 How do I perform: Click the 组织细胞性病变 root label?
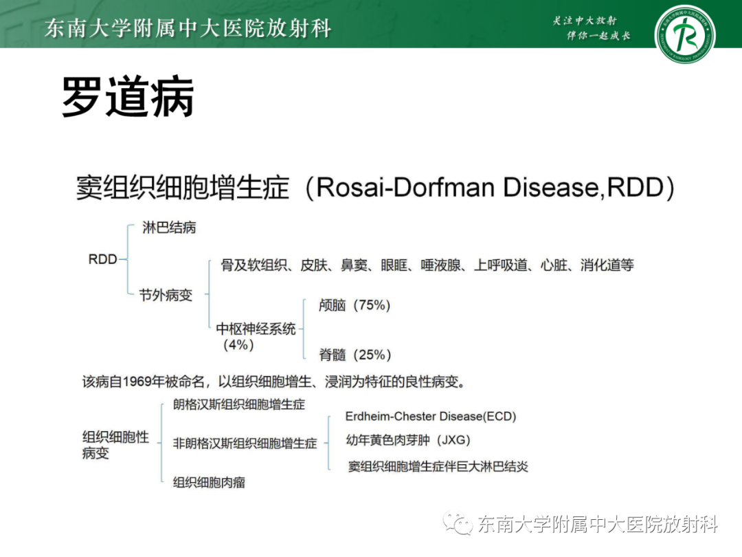(x=115, y=445)
